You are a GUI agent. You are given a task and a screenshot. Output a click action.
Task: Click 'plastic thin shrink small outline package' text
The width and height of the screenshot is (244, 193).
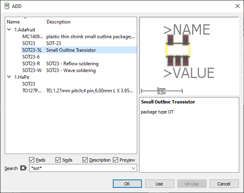[x=91, y=37]
